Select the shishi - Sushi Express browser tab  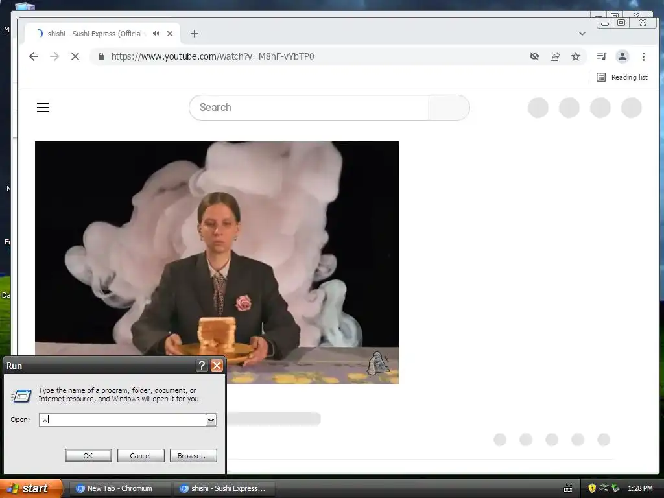click(x=103, y=34)
